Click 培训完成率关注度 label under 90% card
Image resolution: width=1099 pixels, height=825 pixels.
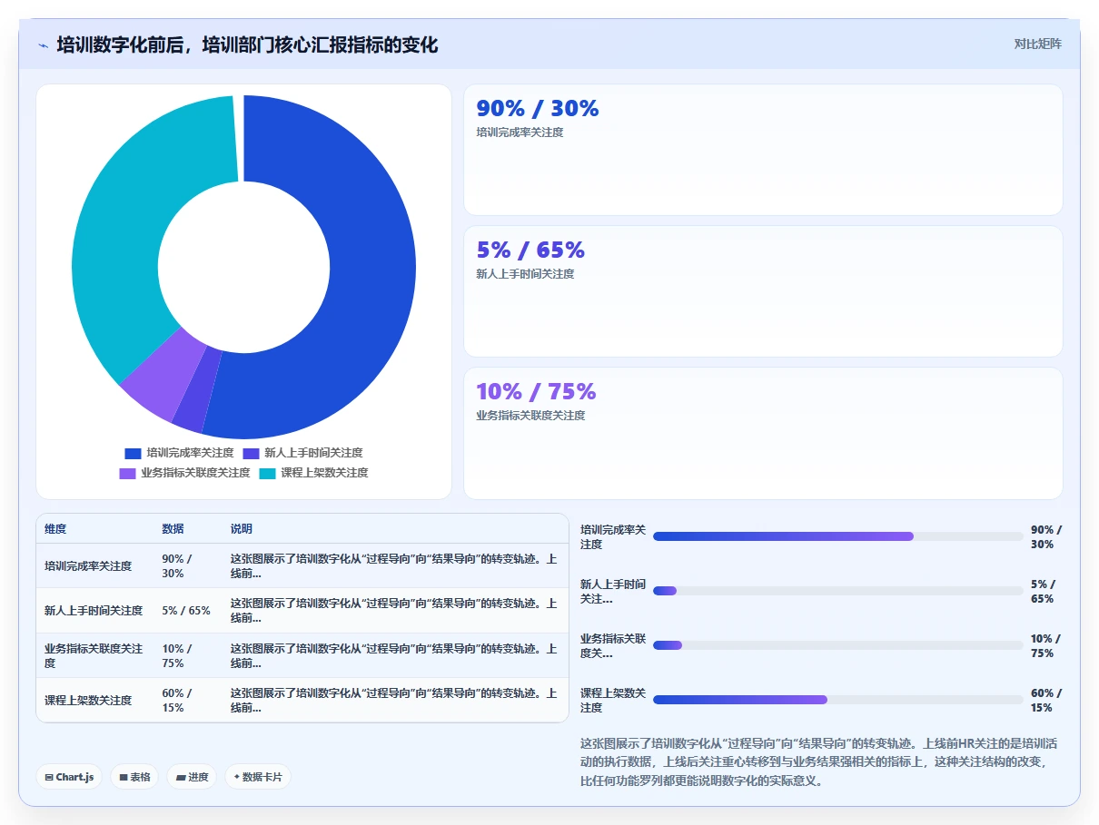click(x=520, y=133)
